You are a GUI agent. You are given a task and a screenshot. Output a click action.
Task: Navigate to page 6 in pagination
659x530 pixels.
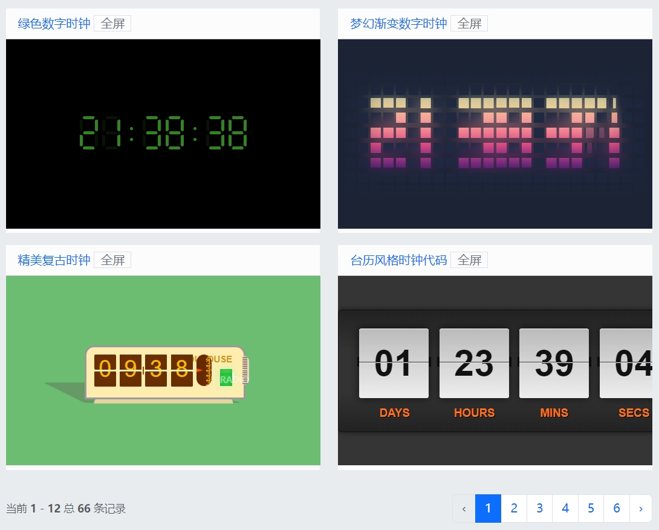tap(617, 508)
